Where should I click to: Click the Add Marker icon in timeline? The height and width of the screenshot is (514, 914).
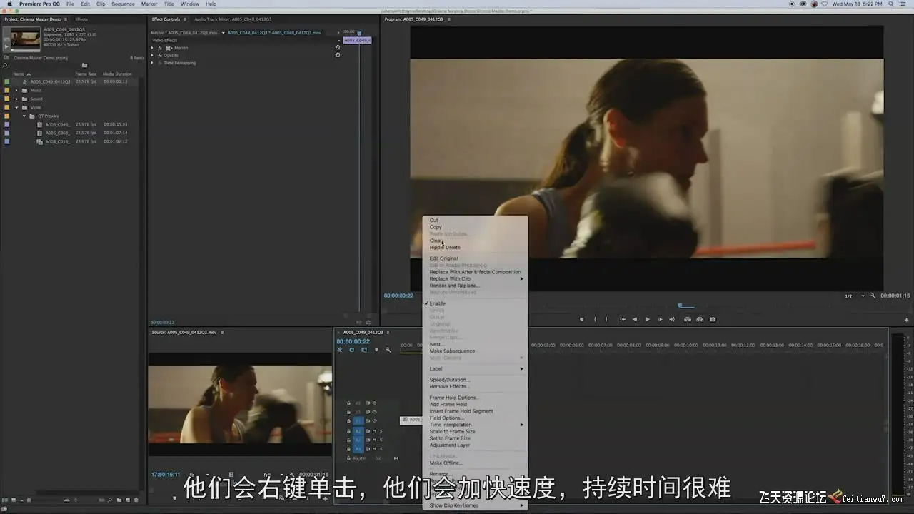(376, 350)
